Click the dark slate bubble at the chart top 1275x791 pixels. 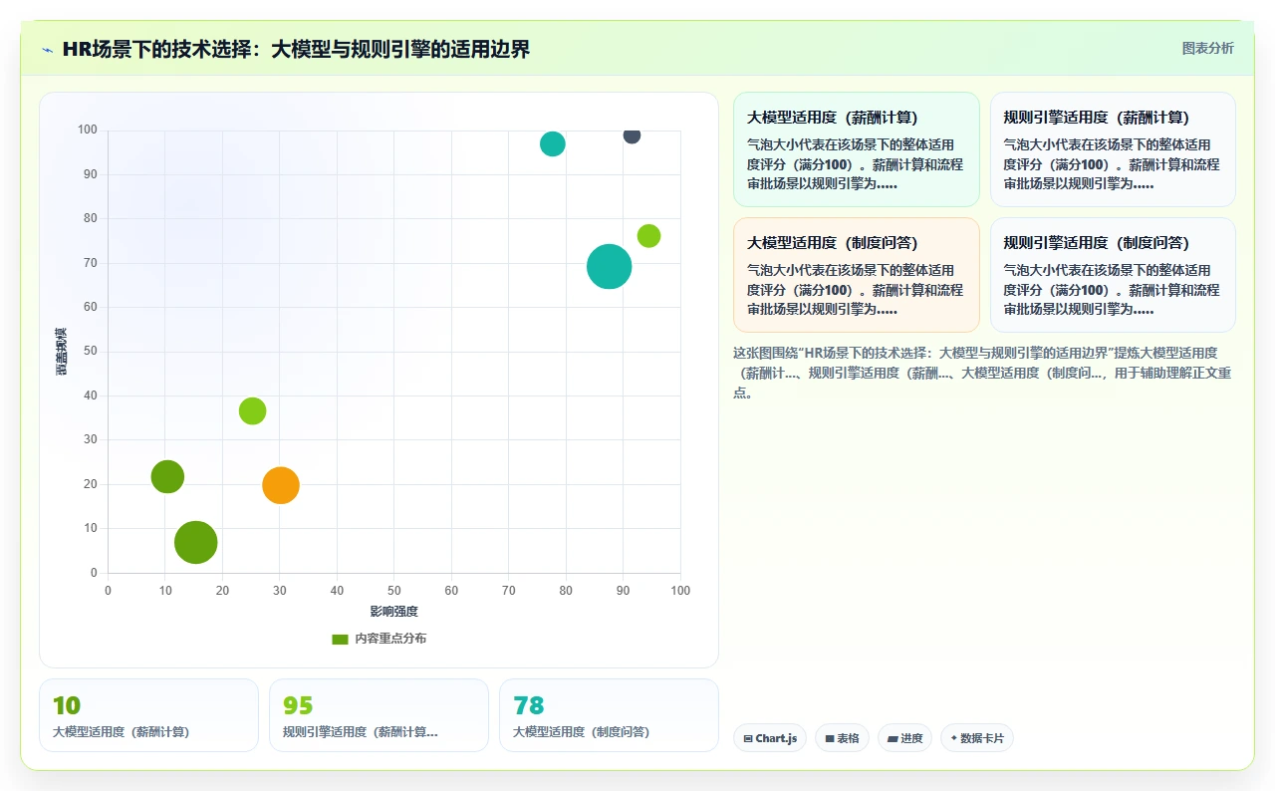[x=632, y=135]
